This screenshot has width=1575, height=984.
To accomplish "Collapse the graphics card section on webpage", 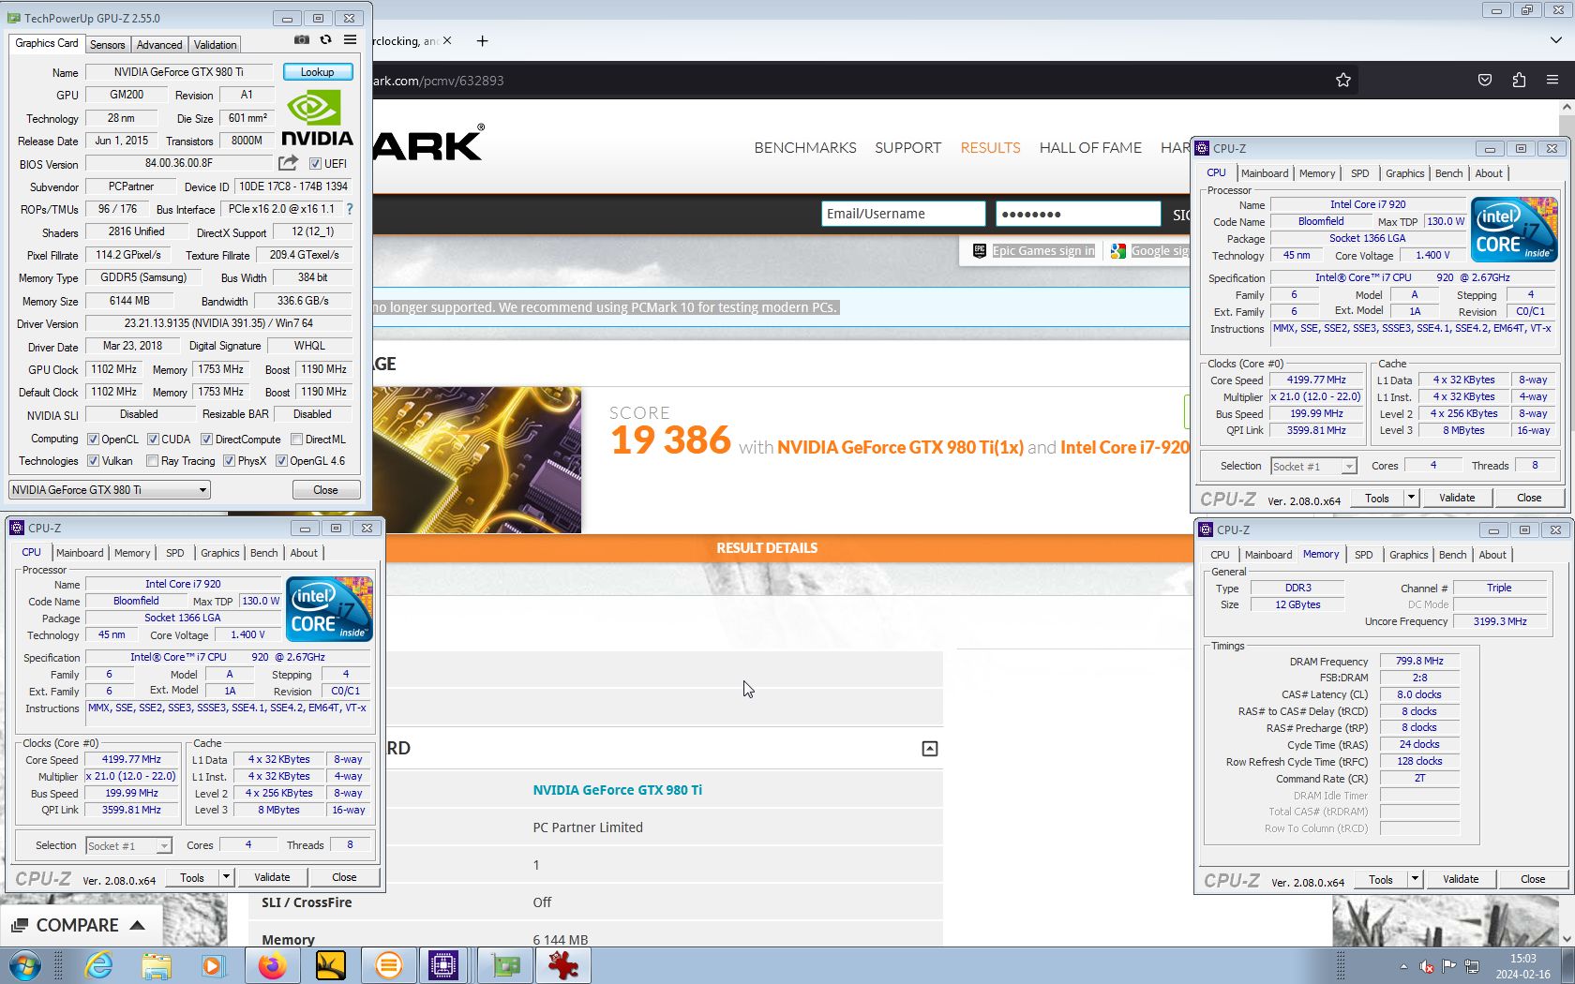I will pyautogui.click(x=929, y=749).
